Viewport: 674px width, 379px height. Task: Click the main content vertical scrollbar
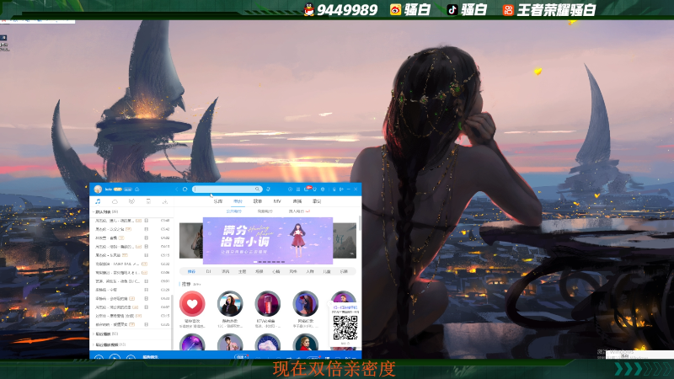[360, 223]
